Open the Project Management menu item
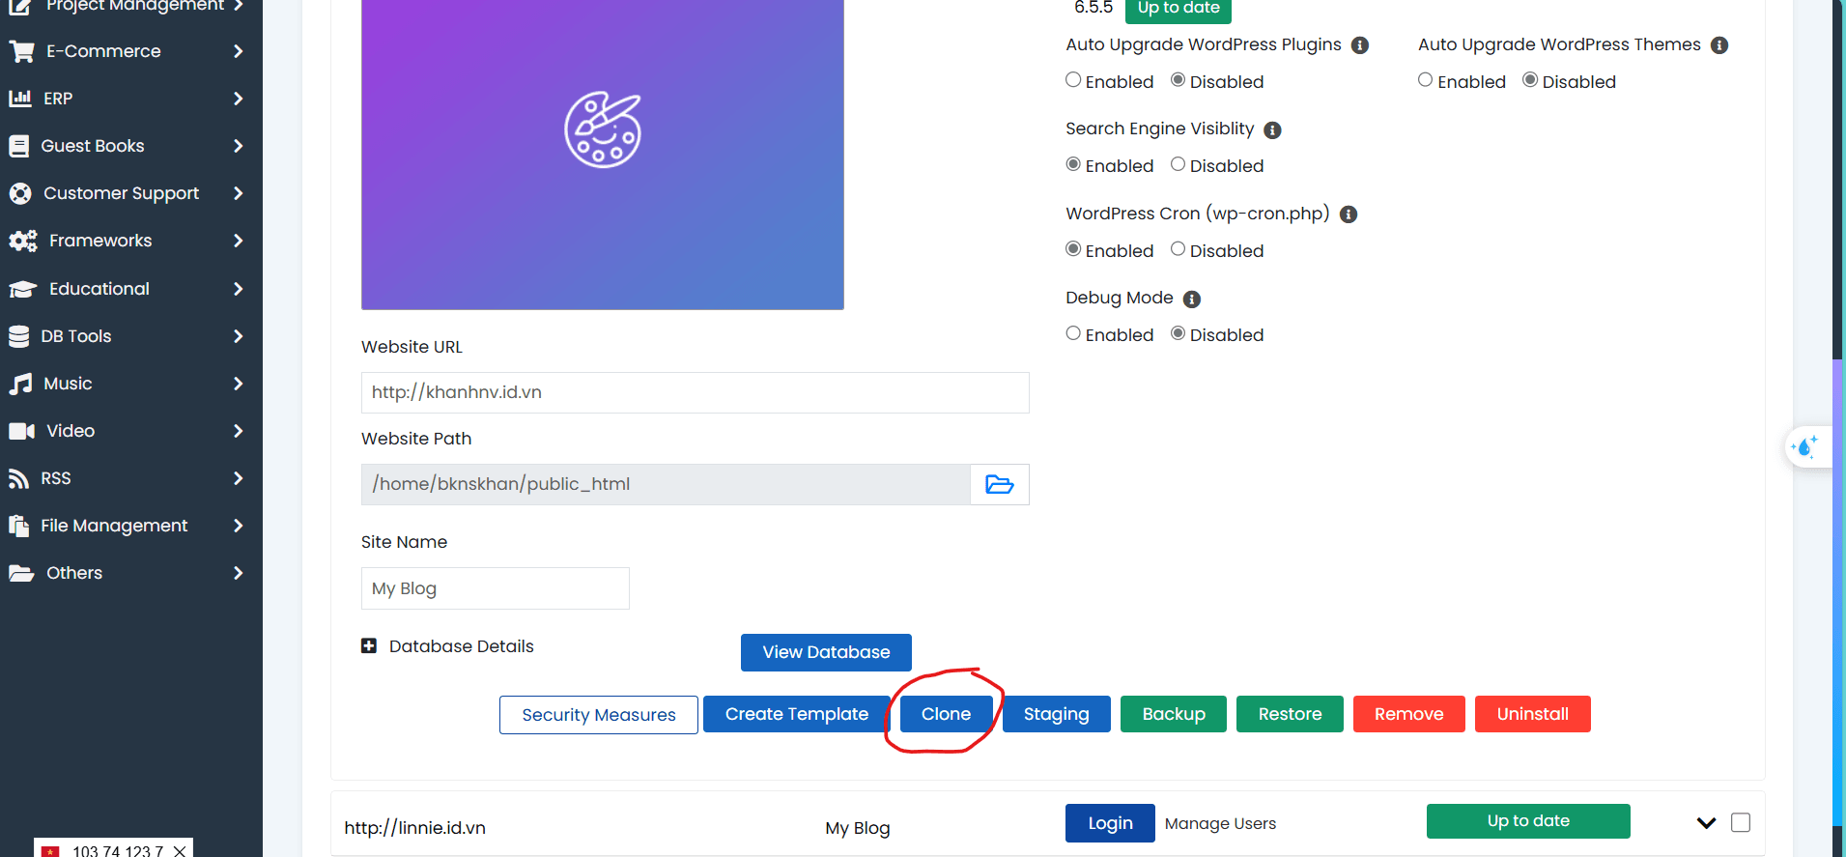 (131, 7)
